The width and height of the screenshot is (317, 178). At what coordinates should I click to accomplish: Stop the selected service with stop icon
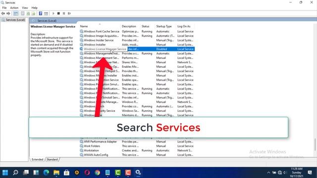coord(58,13)
